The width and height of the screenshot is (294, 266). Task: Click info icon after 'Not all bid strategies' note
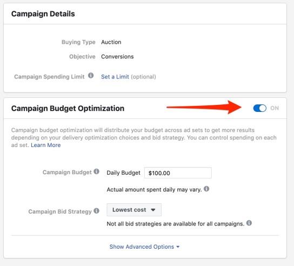249,223
